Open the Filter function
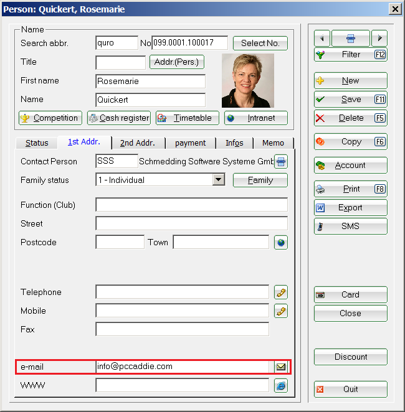 (351, 55)
